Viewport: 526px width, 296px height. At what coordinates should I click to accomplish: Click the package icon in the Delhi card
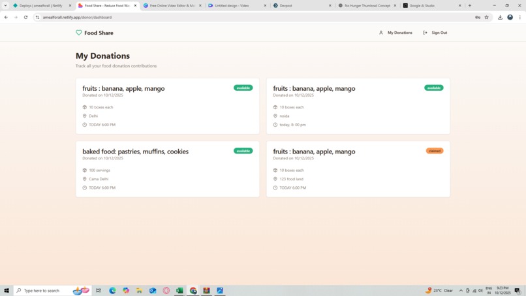click(85, 107)
